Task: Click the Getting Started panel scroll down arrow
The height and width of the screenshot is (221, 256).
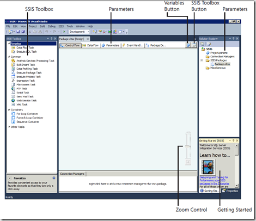Action: tap(236, 186)
